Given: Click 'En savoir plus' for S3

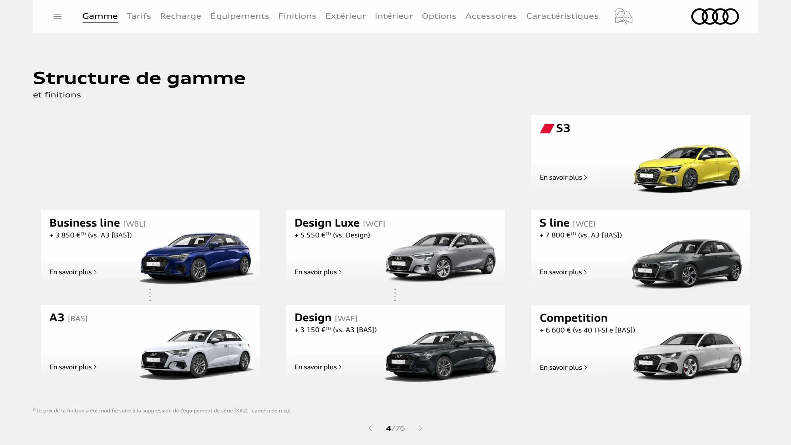Looking at the screenshot, I should click(563, 177).
